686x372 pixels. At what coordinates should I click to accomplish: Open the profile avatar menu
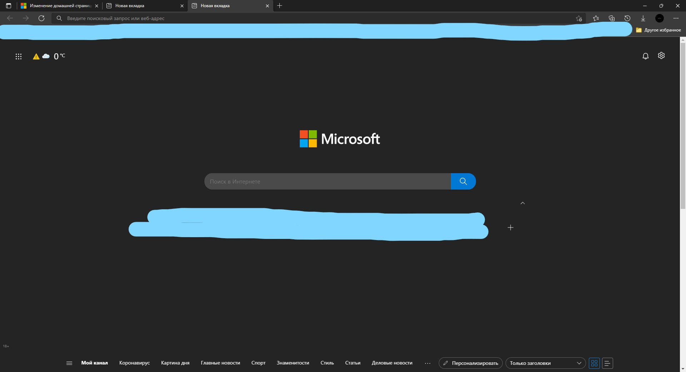[x=660, y=18]
